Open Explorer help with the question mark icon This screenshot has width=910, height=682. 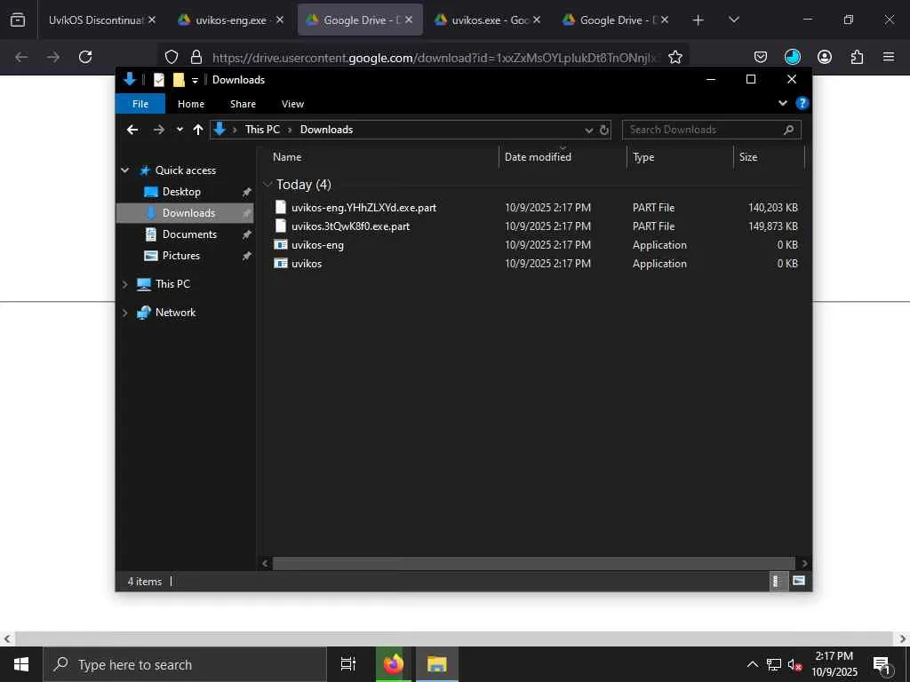tap(802, 103)
